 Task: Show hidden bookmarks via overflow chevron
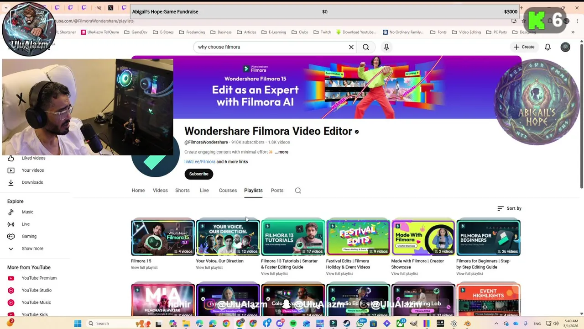point(573,32)
